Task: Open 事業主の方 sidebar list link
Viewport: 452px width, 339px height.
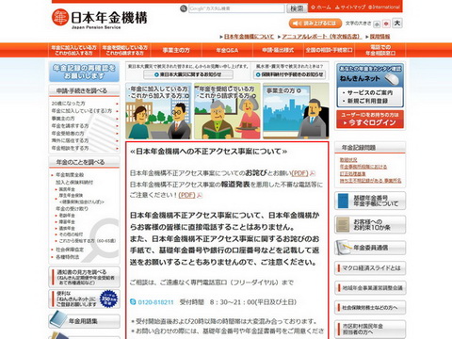Action: point(63,119)
